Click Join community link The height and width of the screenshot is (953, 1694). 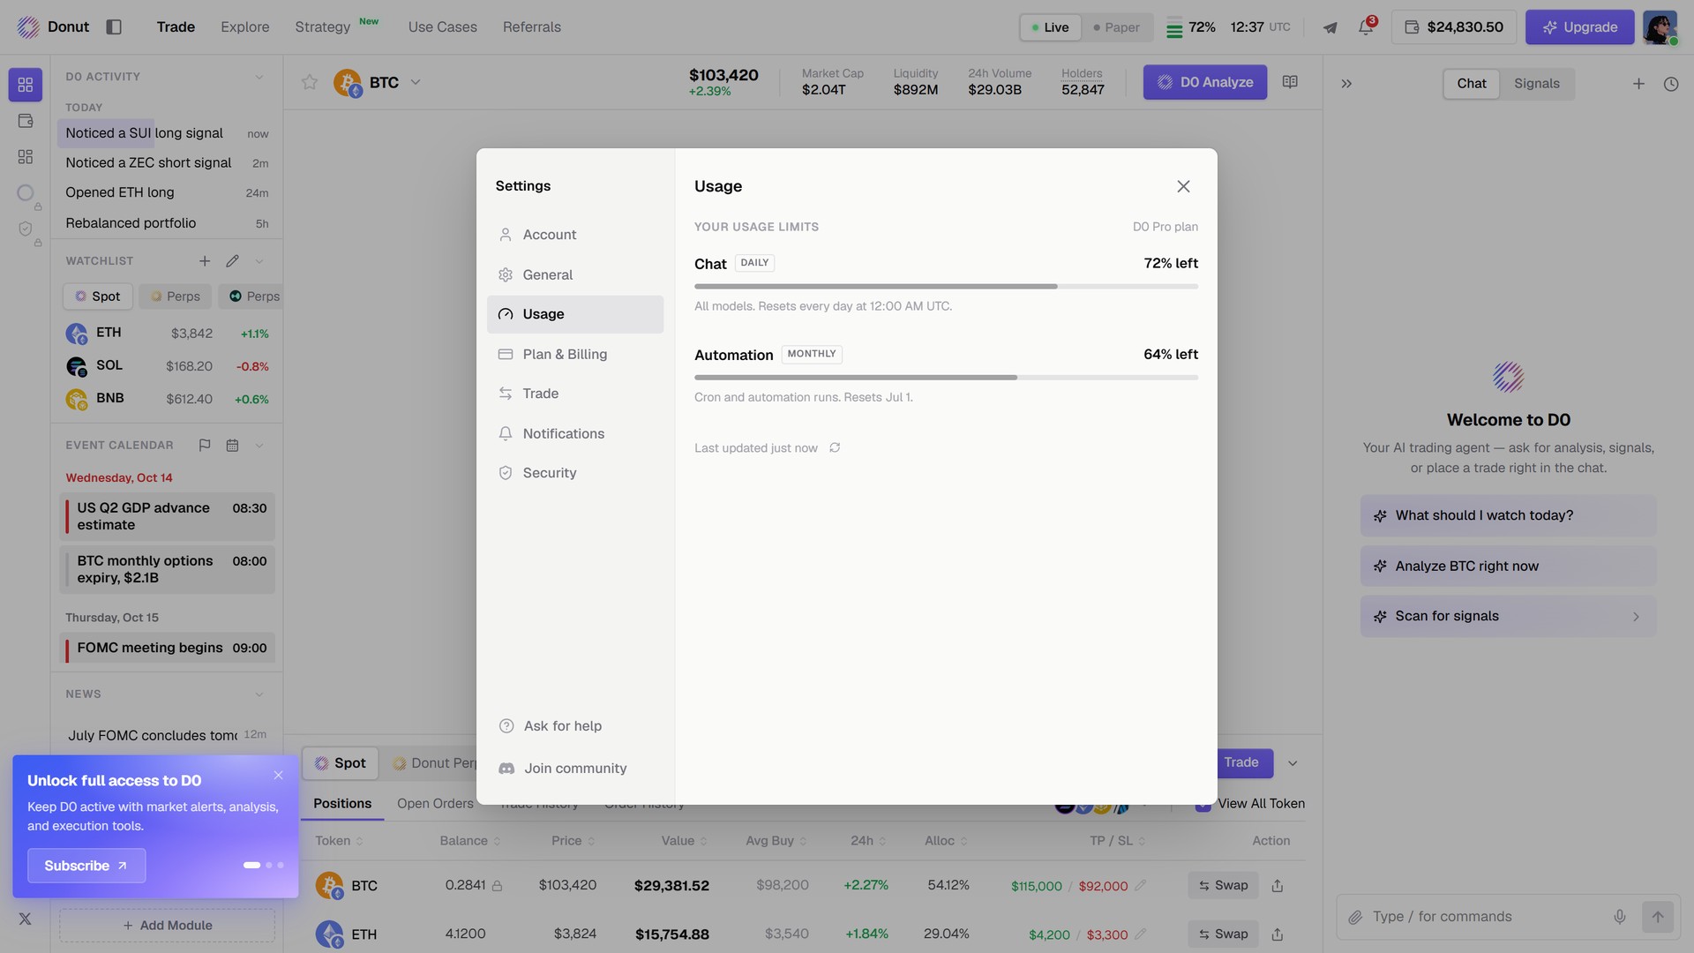point(563,769)
